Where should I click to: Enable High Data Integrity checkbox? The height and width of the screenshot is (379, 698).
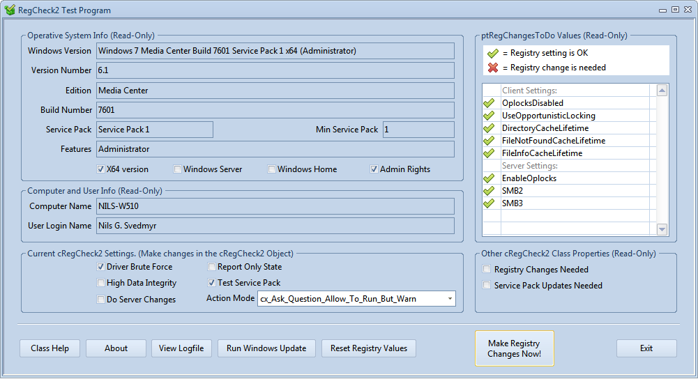(x=100, y=282)
